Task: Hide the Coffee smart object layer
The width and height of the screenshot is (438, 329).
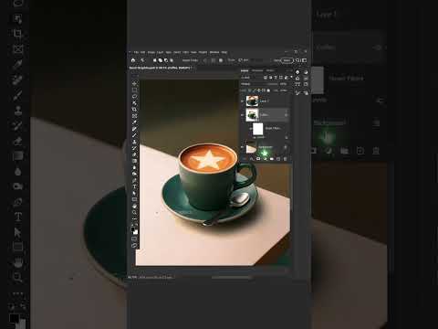Action: coord(242,115)
